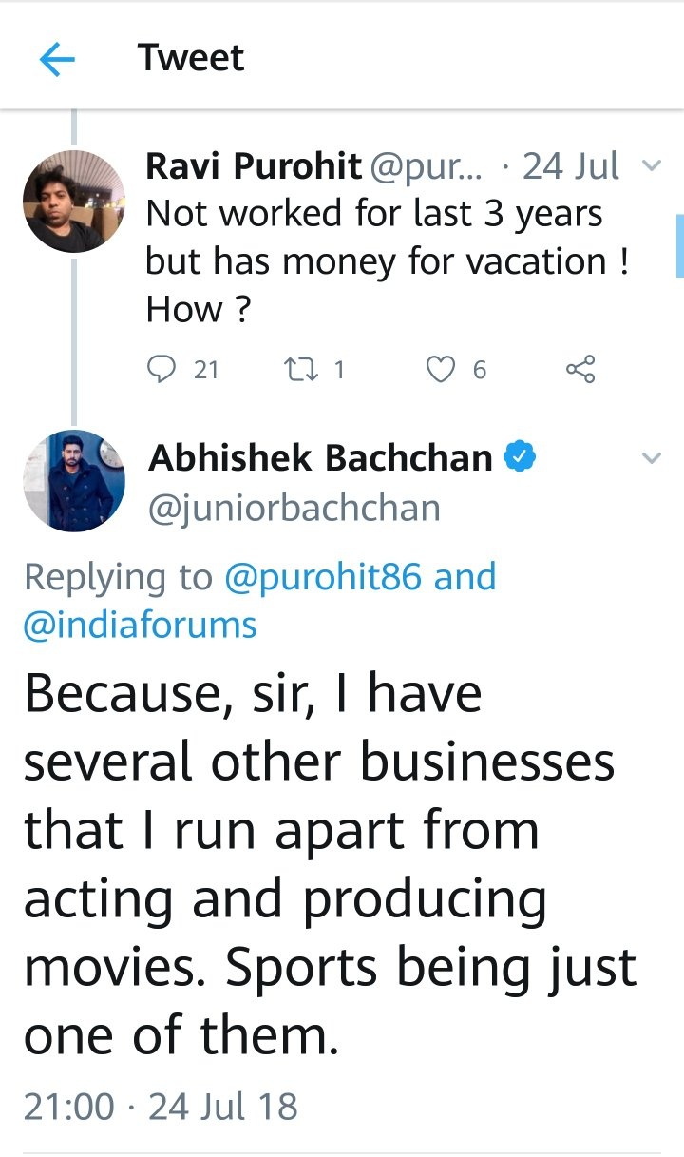Click the Abhishek Bachchan display name

tap(320, 458)
